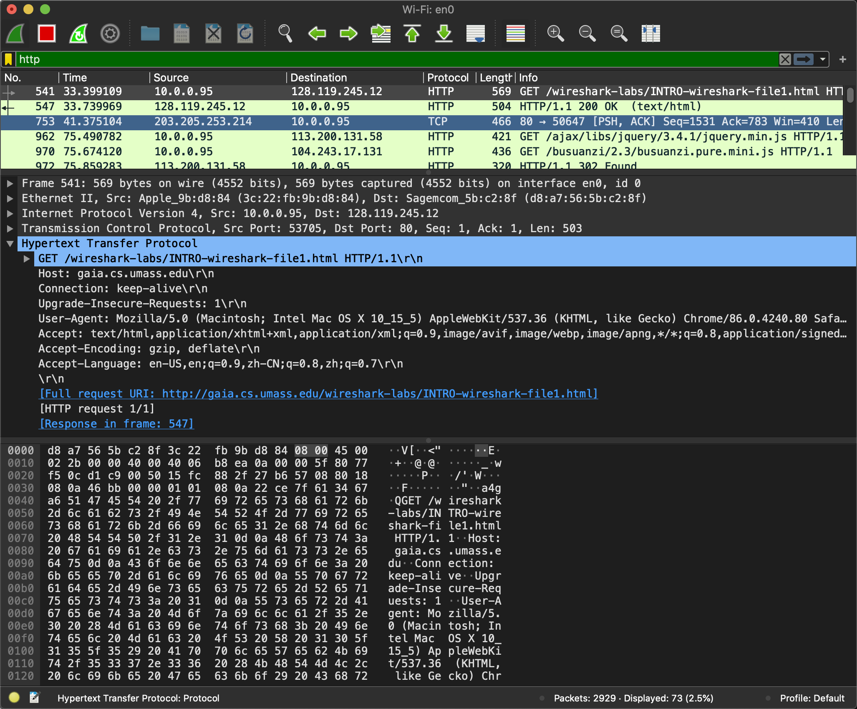Image resolution: width=857 pixels, height=709 pixels.
Task: Follow Response in frame 547 link
Action: 116,424
